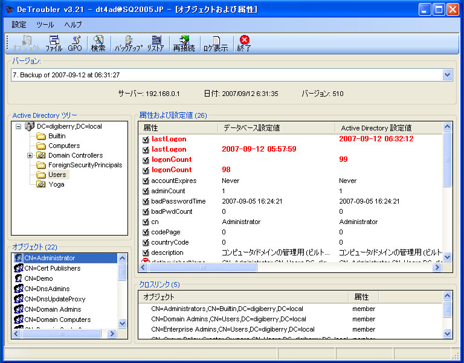Click the backup version text field
Viewport: 464px width, 363px height.
(x=227, y=75)
